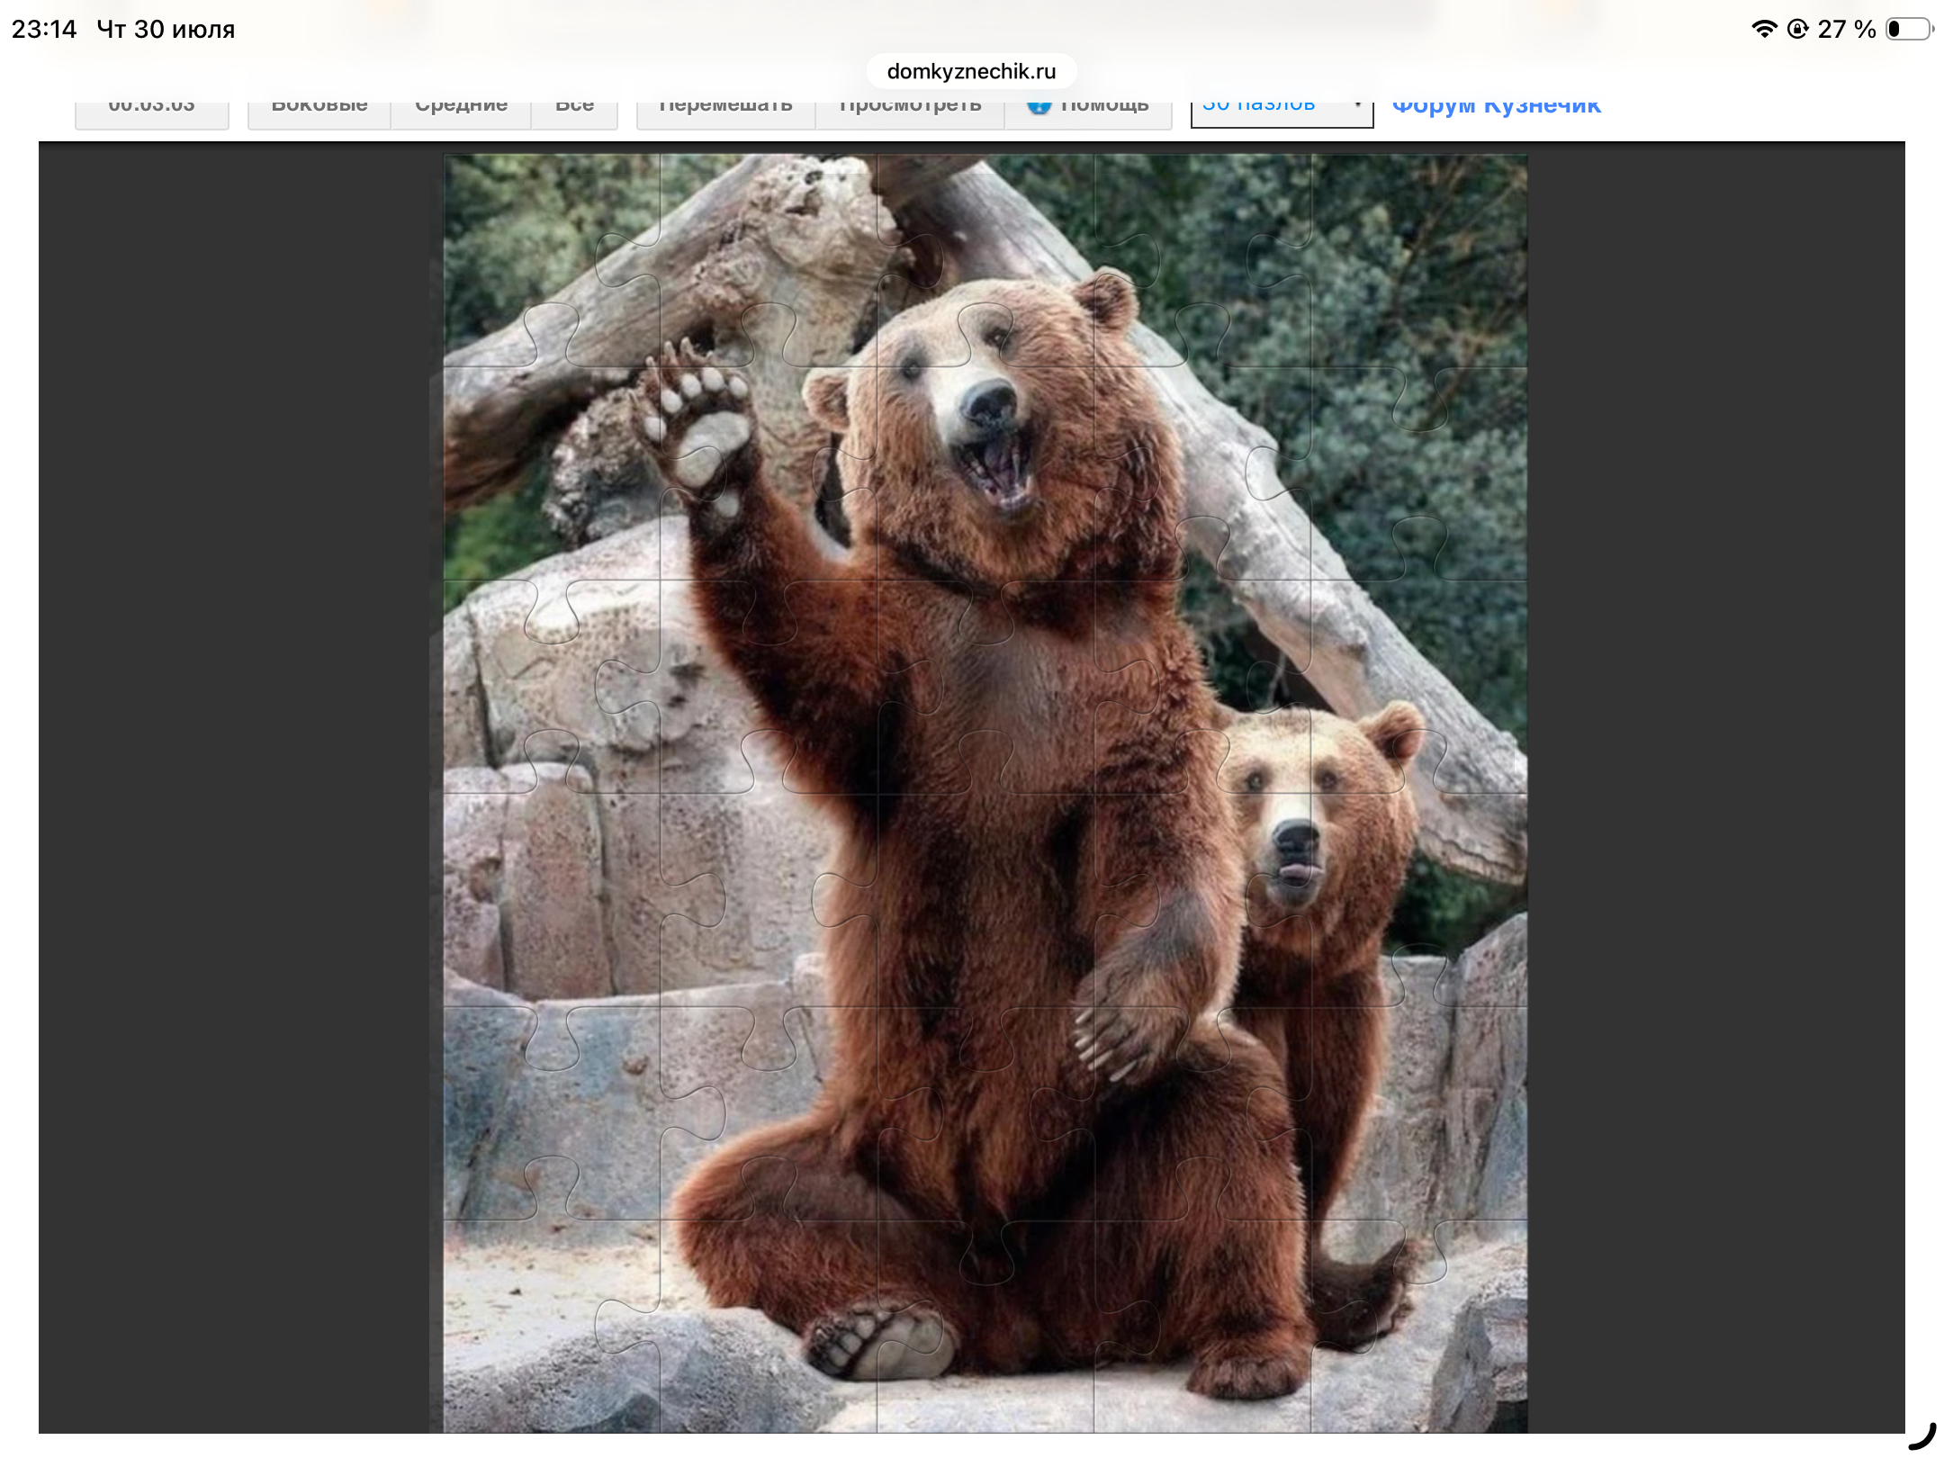This screenshot has height=1458, width=1944.
Task: Show all pieces with Все button
Action: (x=574, y=110)
